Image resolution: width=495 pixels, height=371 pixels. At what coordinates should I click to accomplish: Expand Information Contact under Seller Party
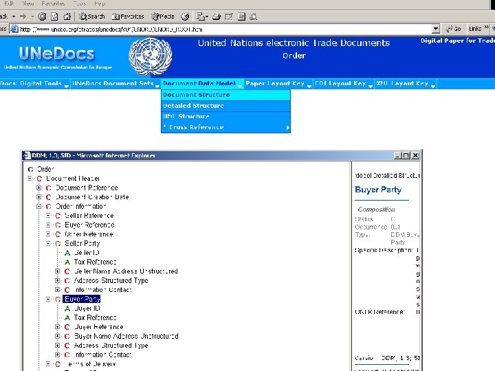coord(57,290)
